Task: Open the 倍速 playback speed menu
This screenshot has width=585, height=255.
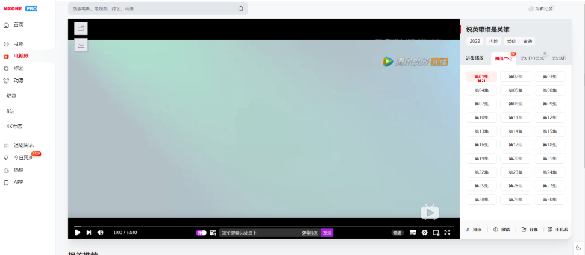Action: coord(398,233)
